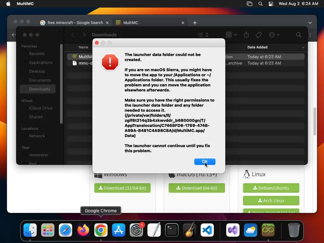Screen dimensions: 324x243
Task: Close the free minecraft search tab
Action: pos(107,23)
